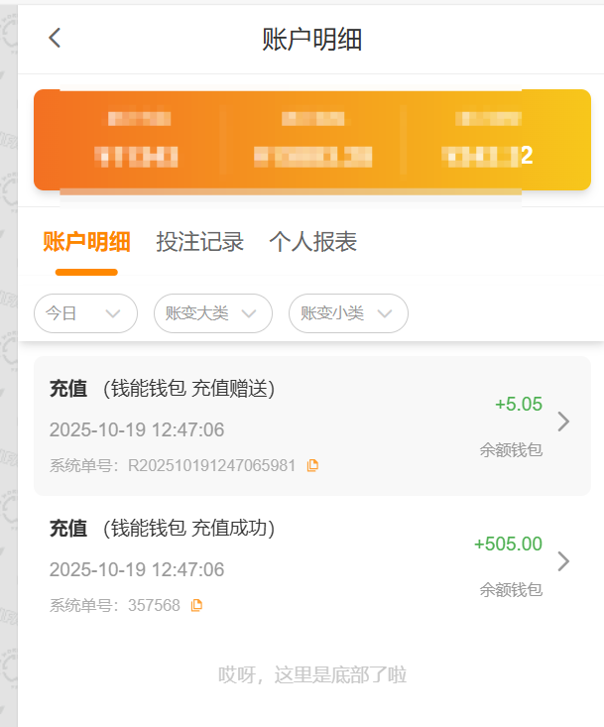Click the 哎呀，这里是底部了啦 footer text

pyautogui.click(x=311, y=675)
